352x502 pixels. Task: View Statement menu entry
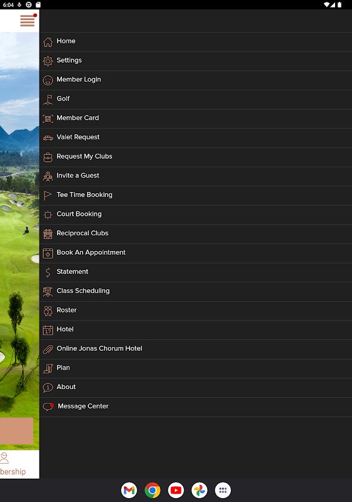(196, 272)
